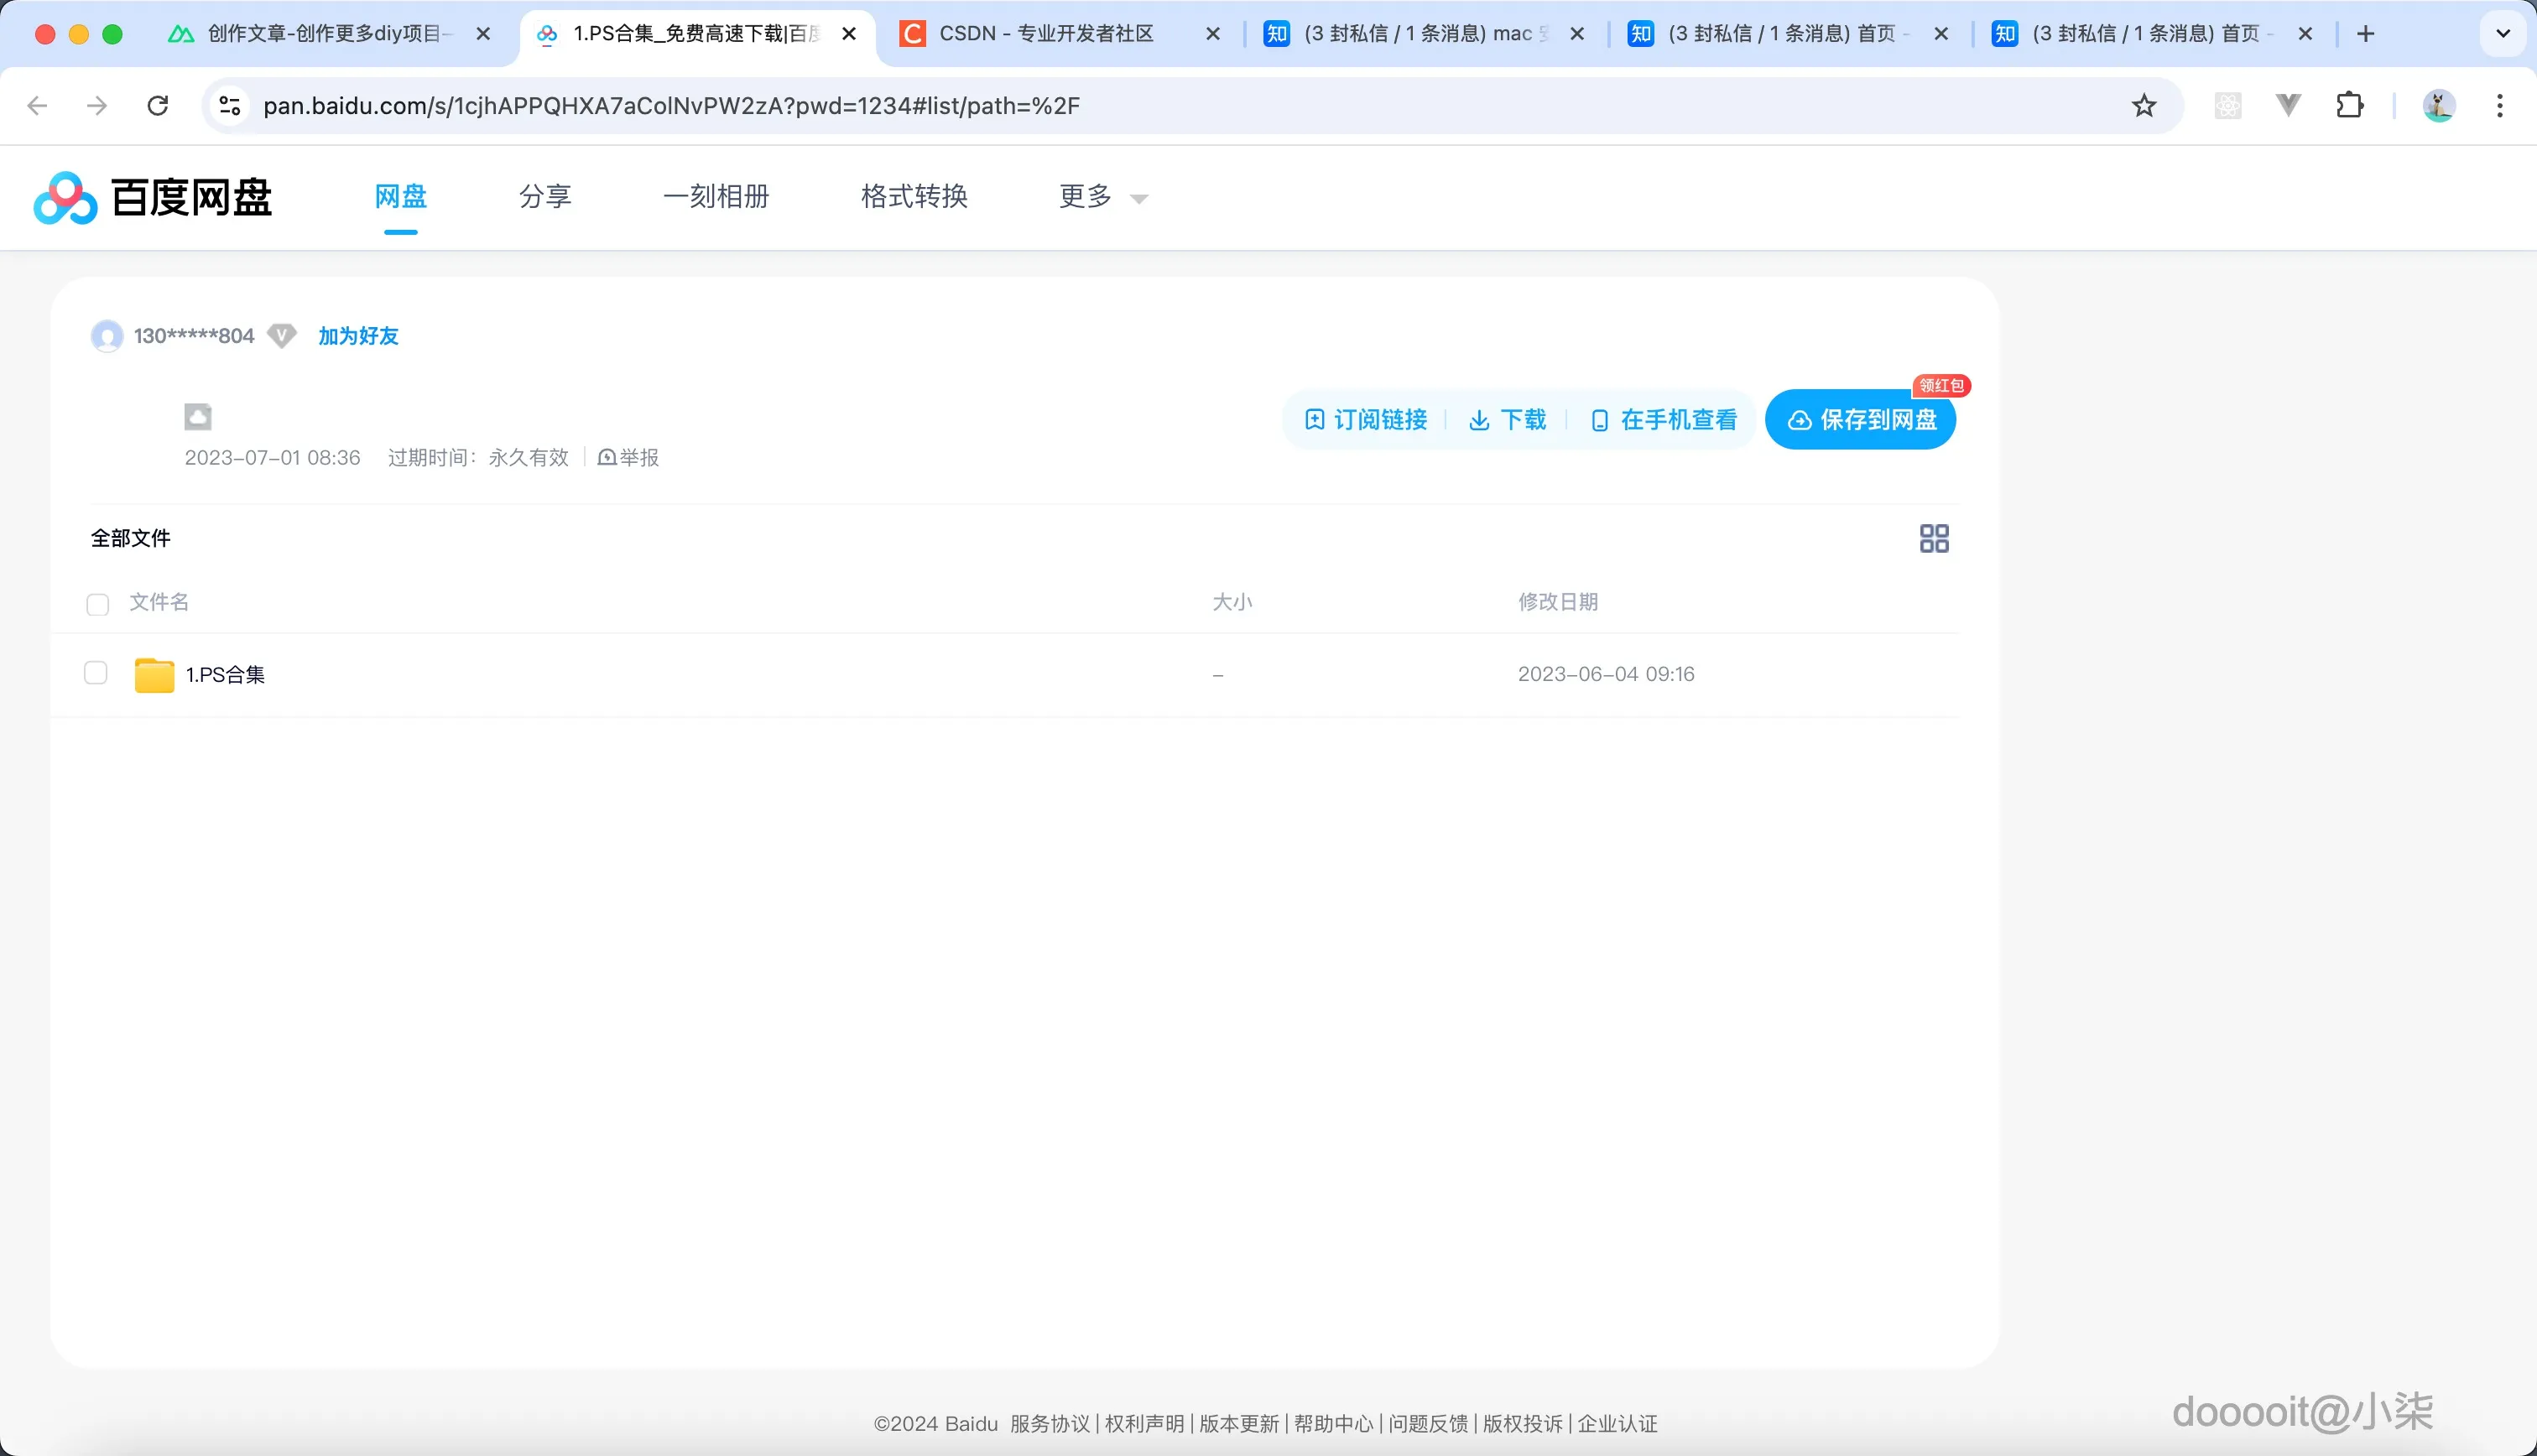Click the Baidu Netdisk logo
Image resolution: width=2537 pixels, height=1456 pixels.
(x=150, y=197)
